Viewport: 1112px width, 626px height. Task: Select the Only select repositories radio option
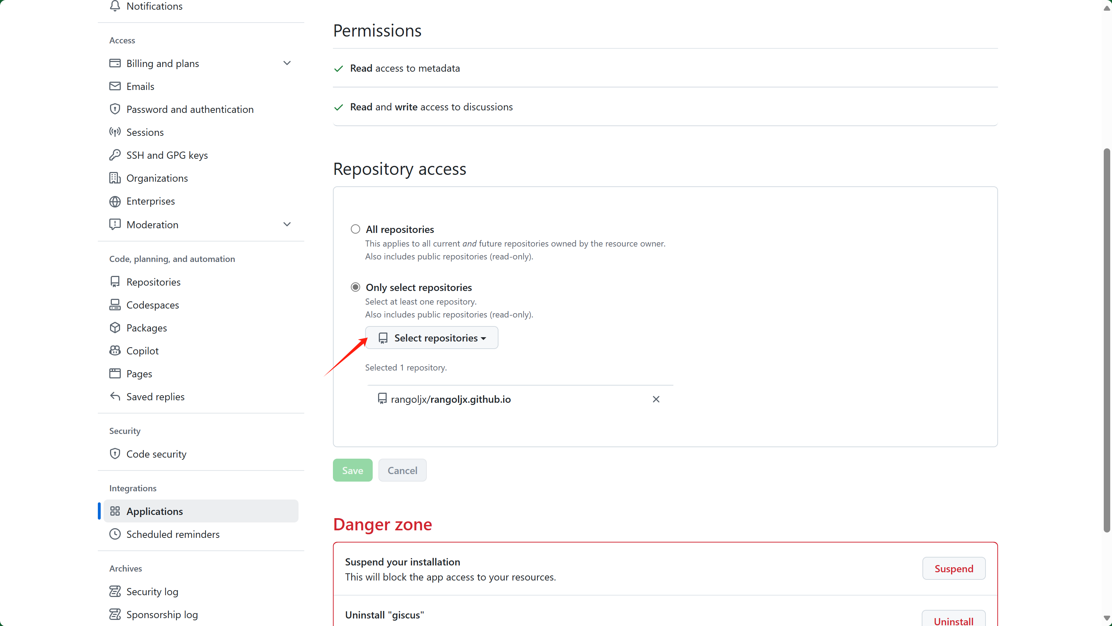(355, 287)
